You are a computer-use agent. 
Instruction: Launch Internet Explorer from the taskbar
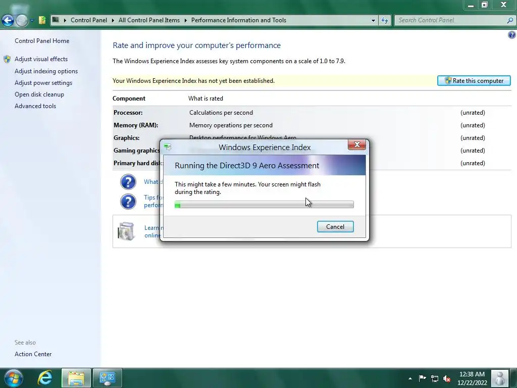[x=44, y=378]
